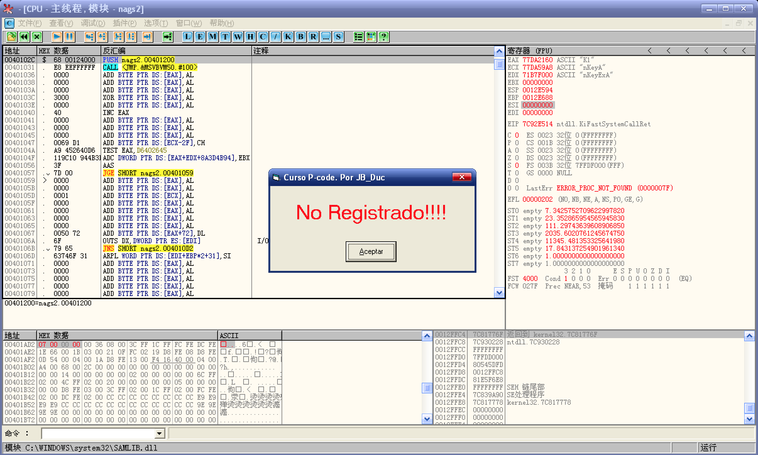Open the Memory map M icon

pos(213,37)
